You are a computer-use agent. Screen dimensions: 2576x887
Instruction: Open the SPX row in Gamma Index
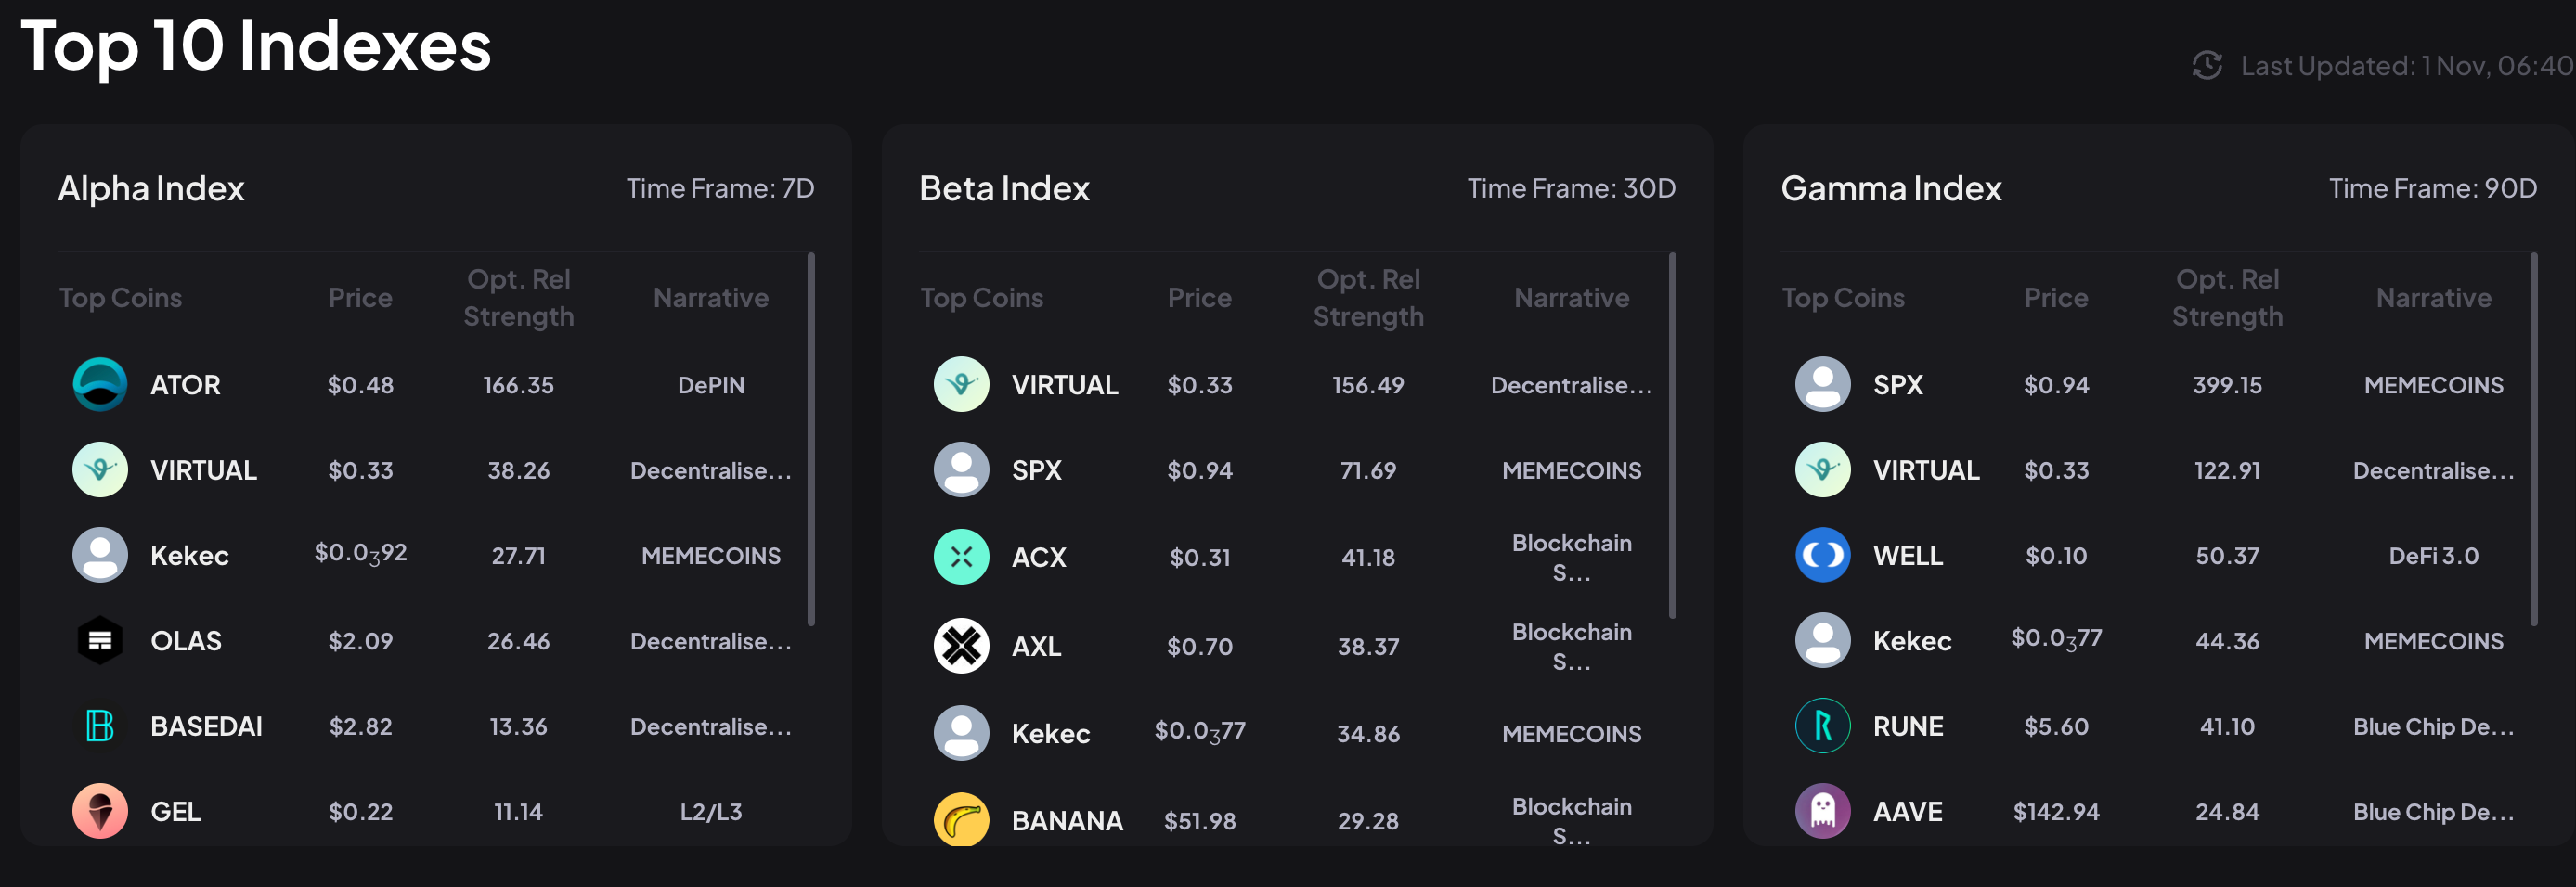(1897, 385)
